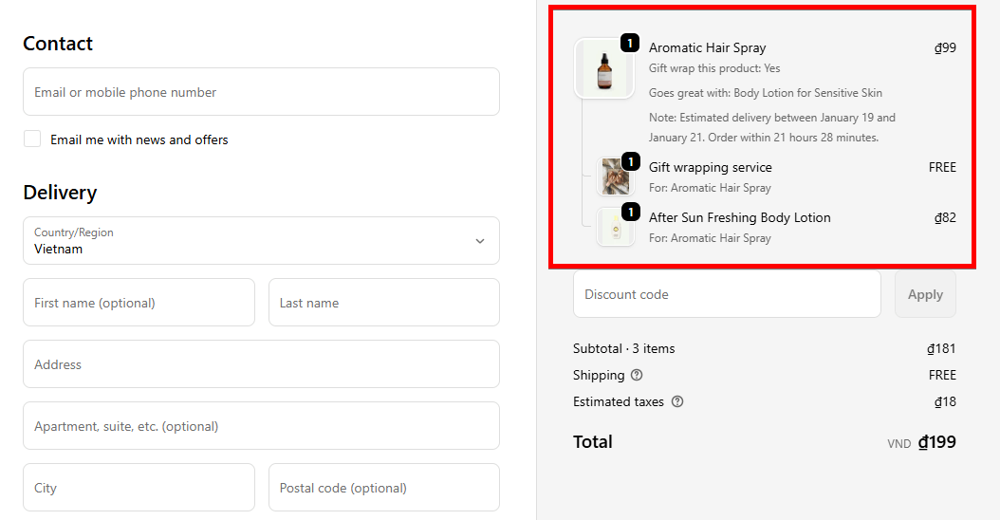This screenshot has width=1000, height=520.
Task: Check Email me with news and offers
Action: (32, 139)
